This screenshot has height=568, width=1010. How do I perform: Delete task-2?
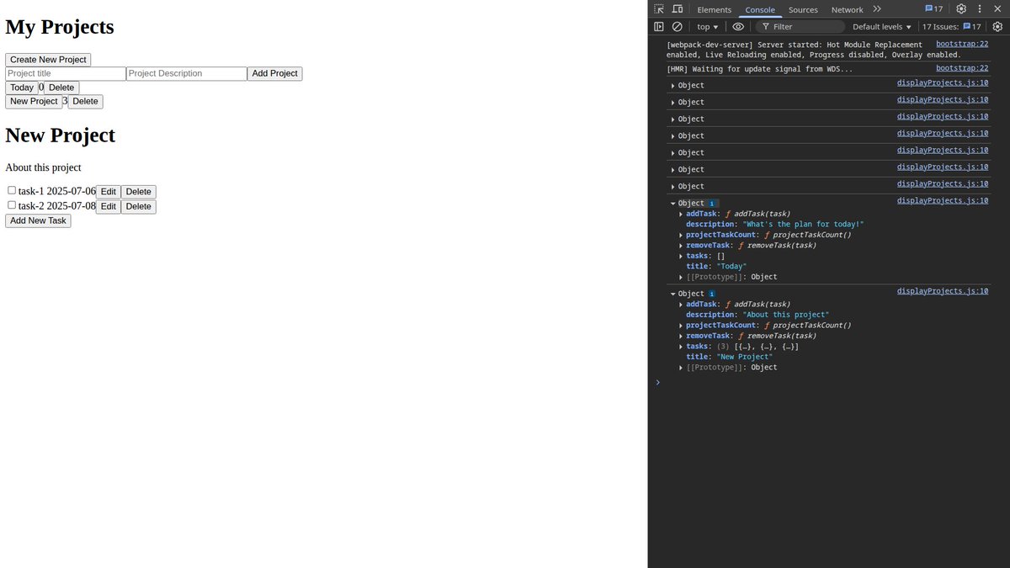139,206
